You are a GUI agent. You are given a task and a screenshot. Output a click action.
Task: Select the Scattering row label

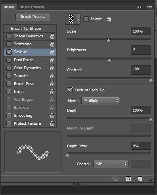coord(23,44)
